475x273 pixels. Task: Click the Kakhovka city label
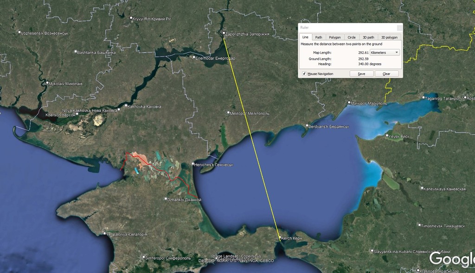point(145,107)
